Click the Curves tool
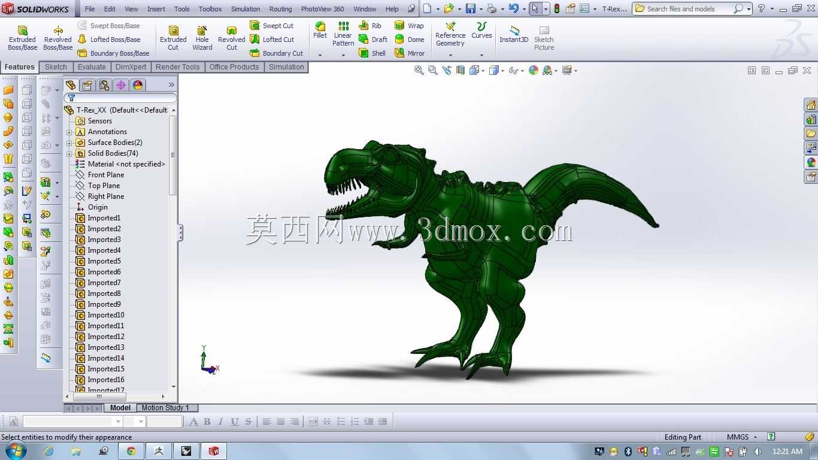Image resolution: width=818 pixels, height=460 pixels. click(x=481, y=30)
